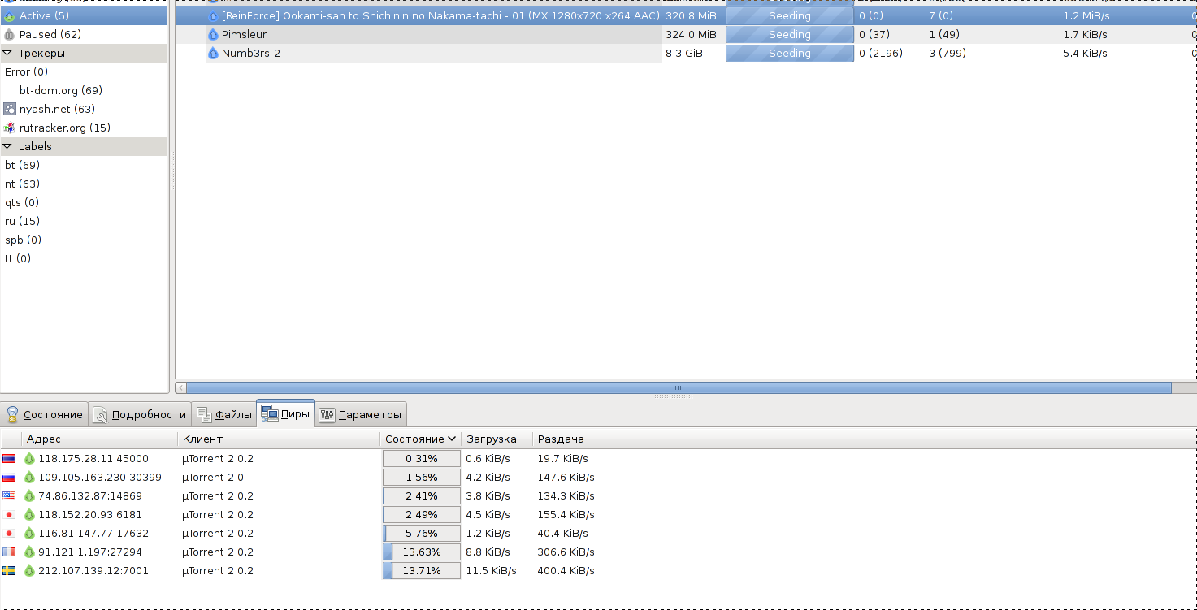Select peer 91.121.1.197:27294
The width and height of the screenshot is (1197, 610).
point(90,552)
